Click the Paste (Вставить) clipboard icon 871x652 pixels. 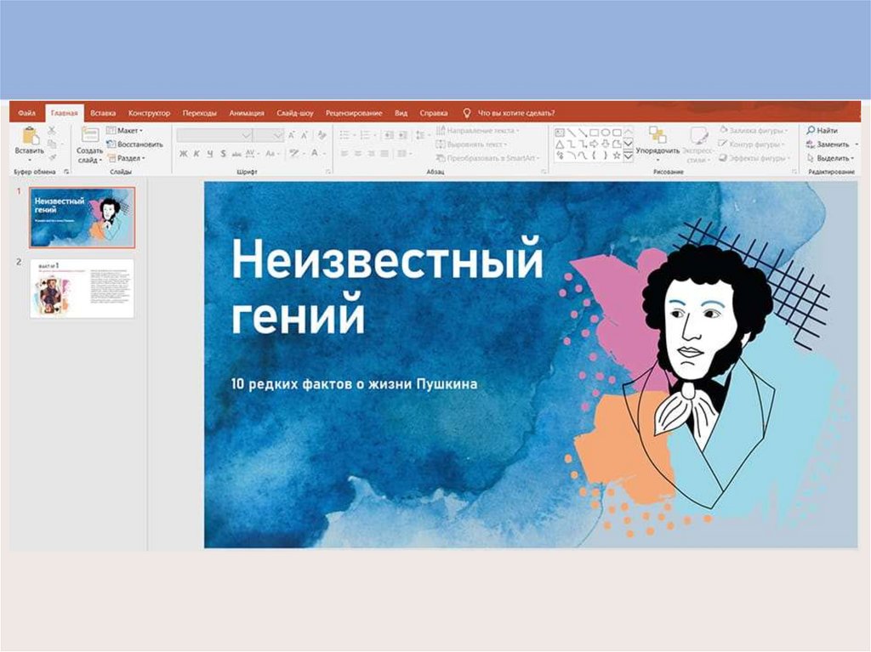pos(30,135)
